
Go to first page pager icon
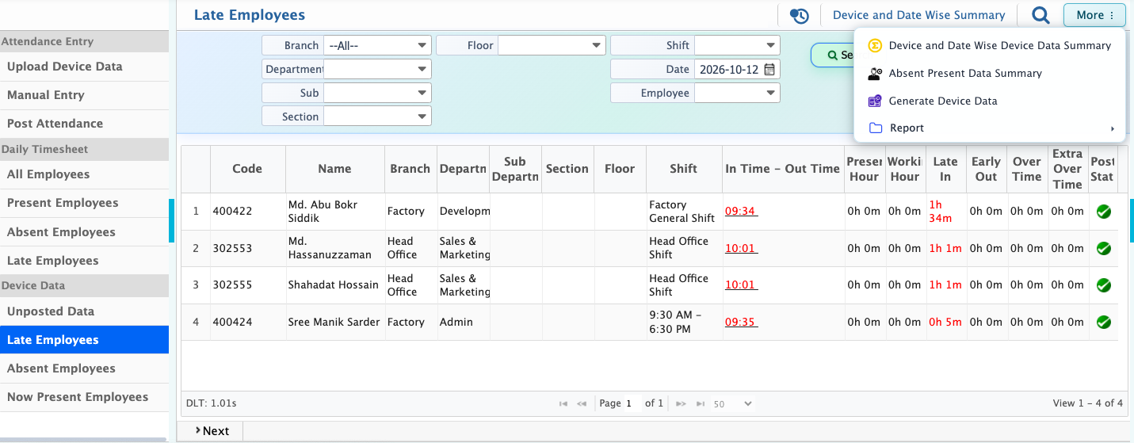click(563, 403)
